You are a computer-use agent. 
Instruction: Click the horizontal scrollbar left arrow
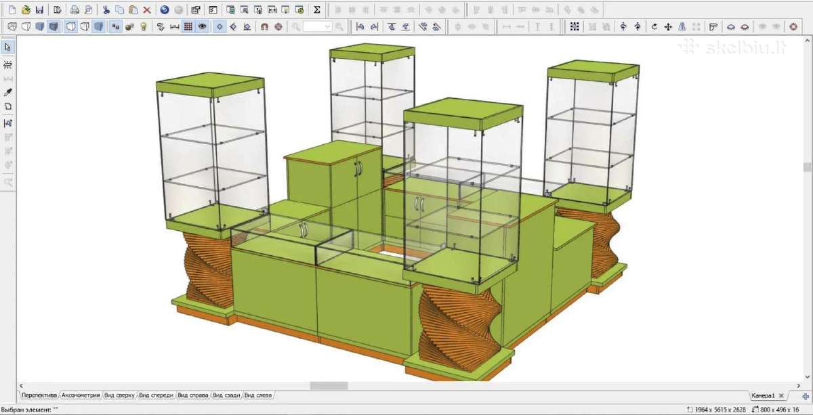pyautogui.click(x=22, y=386)
